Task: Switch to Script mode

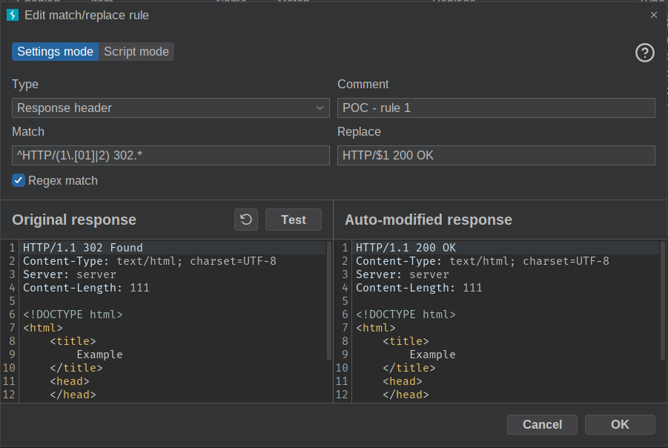Action: click(x=136, y=51)
